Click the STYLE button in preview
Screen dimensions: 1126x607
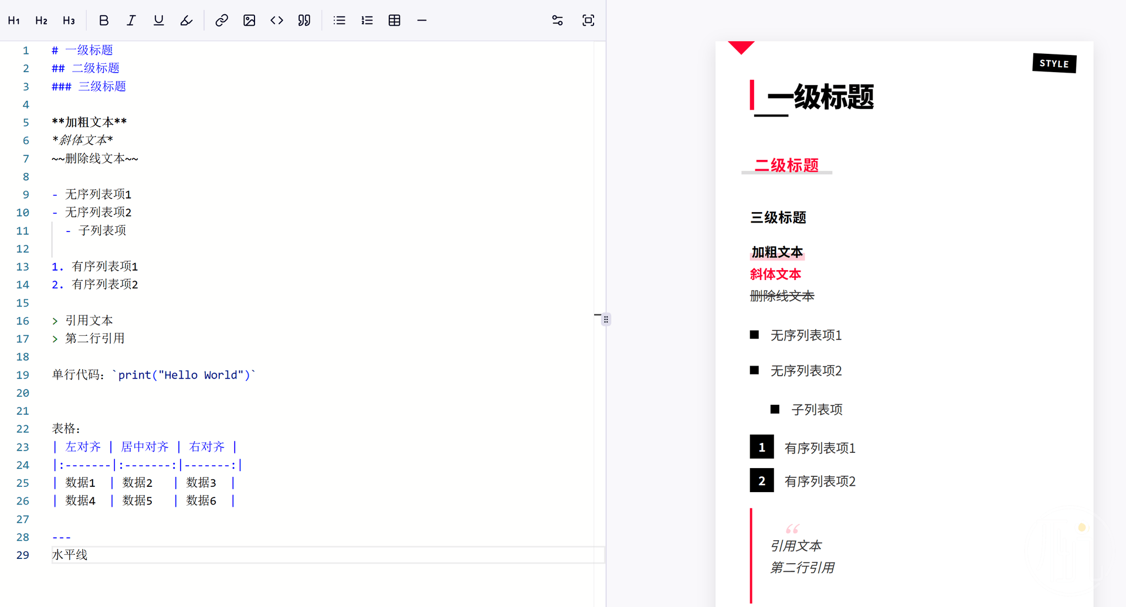[x=1054, y=63]
